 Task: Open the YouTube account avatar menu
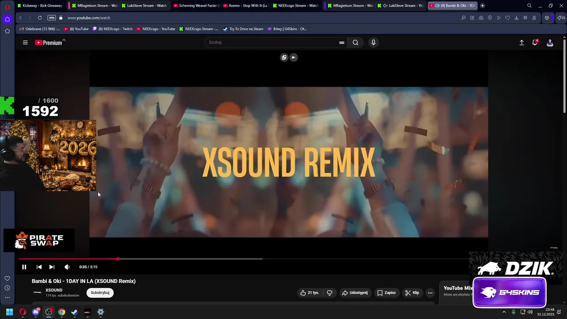tap(550, 43)
